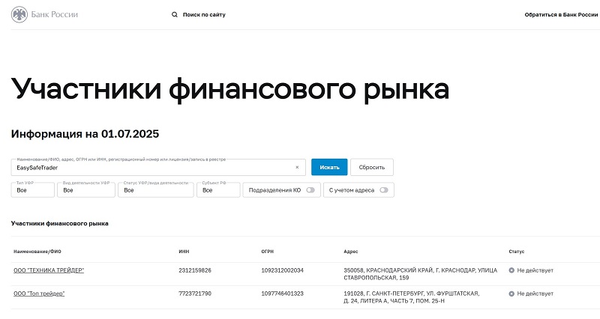Toggle the С учетом адреса switch
600x319 pixels.
click(383, 190)
